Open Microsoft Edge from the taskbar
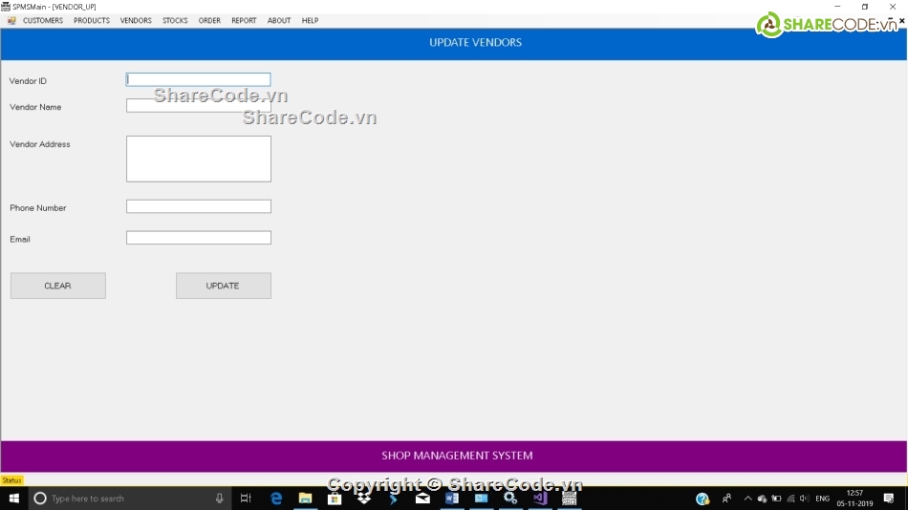This screenshot has width=908, height=510. pyautogui.click(x=276, y=499)
